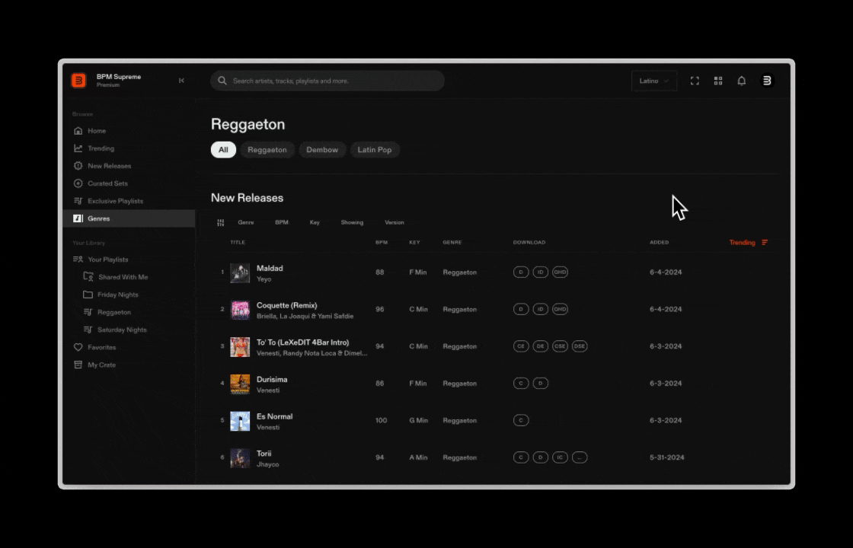Screen dimensions: 853x548
Task: Download the IC version of Torii
Action: (x=560, y=457)
